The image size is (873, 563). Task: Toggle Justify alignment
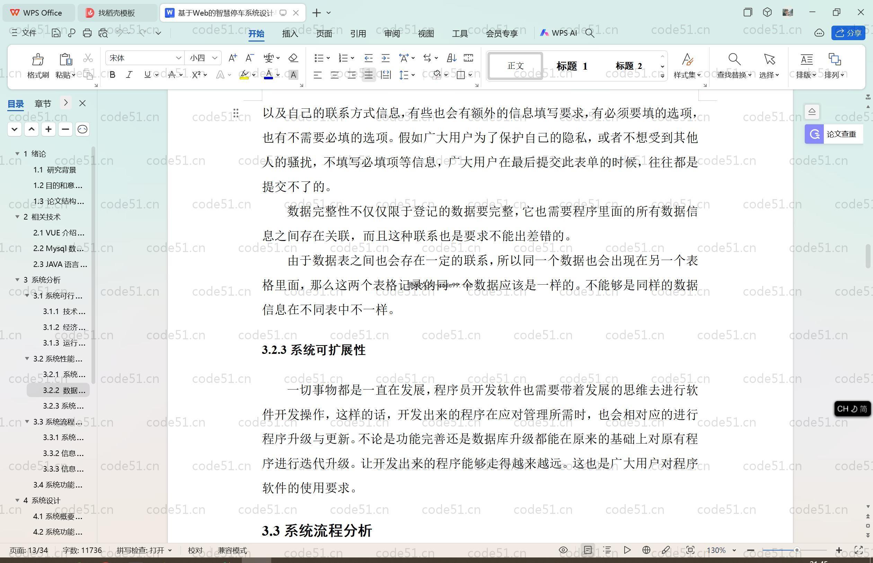tap(368, 75)
